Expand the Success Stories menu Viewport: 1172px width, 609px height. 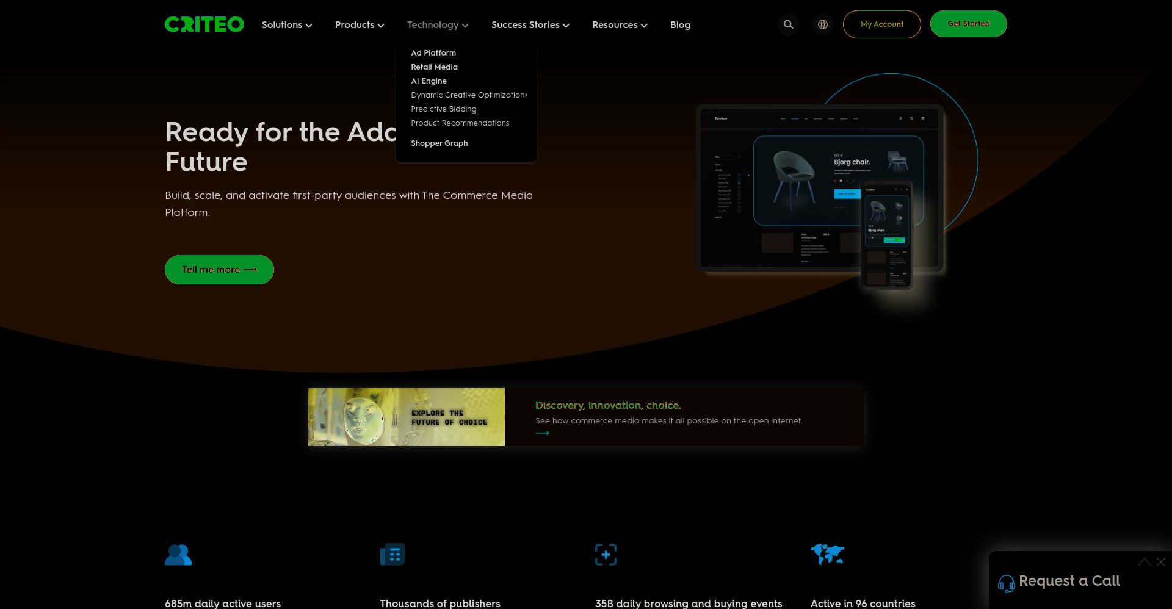(530, 25)
